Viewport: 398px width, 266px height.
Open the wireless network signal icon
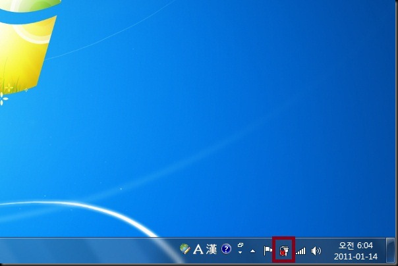pyautogui.click(x=300, y=251)
